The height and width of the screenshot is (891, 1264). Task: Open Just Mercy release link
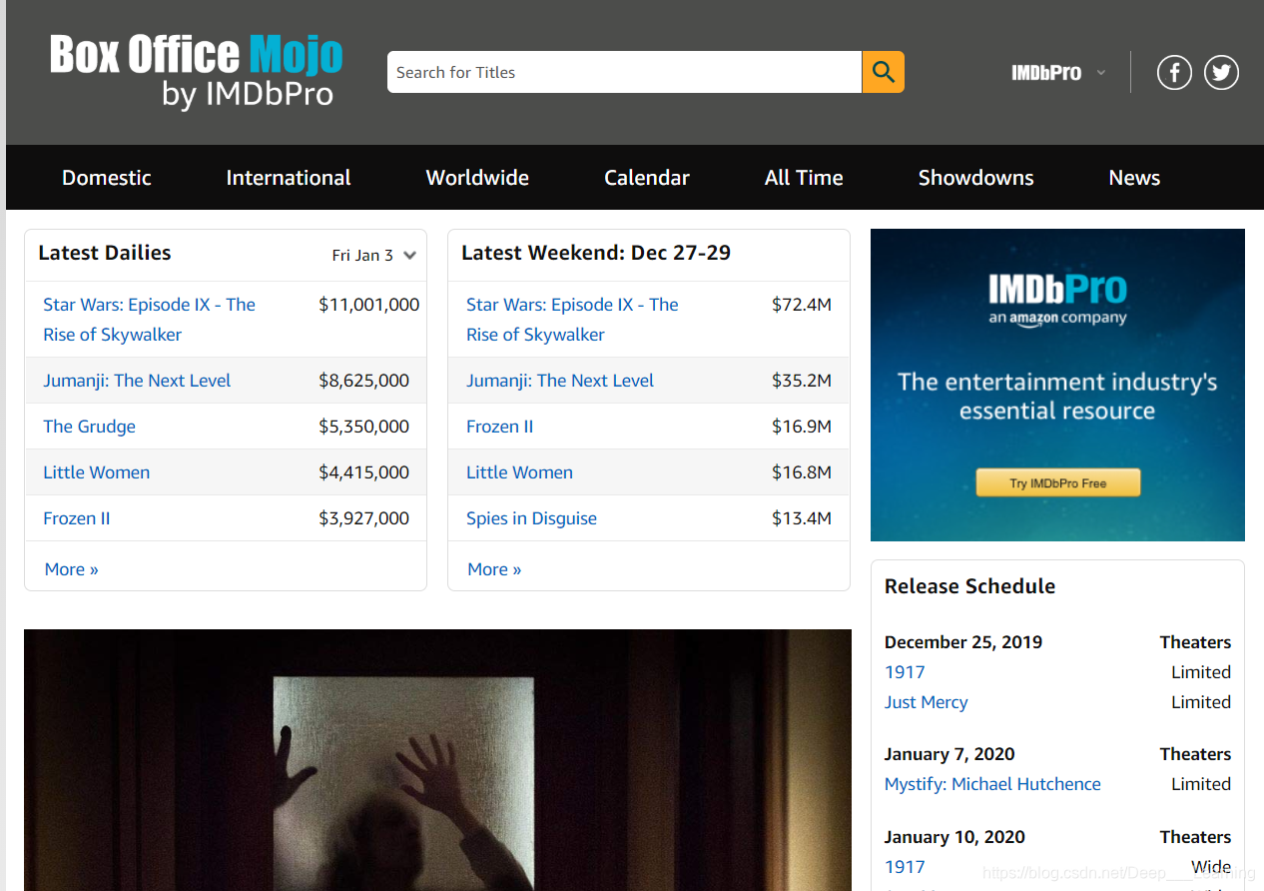click(926, 702)
